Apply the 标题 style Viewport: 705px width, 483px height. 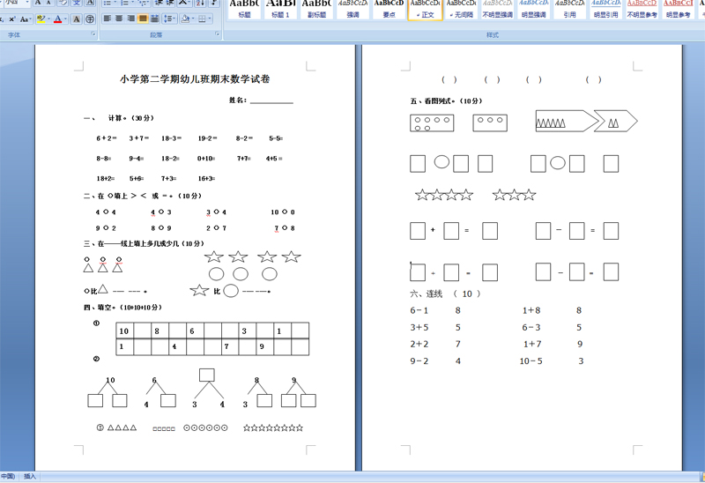(244, 9)
